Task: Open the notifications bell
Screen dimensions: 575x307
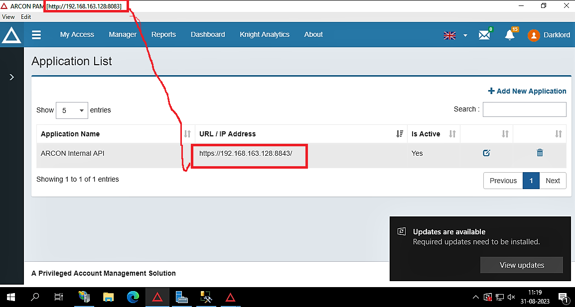Action: click(510, 35)
